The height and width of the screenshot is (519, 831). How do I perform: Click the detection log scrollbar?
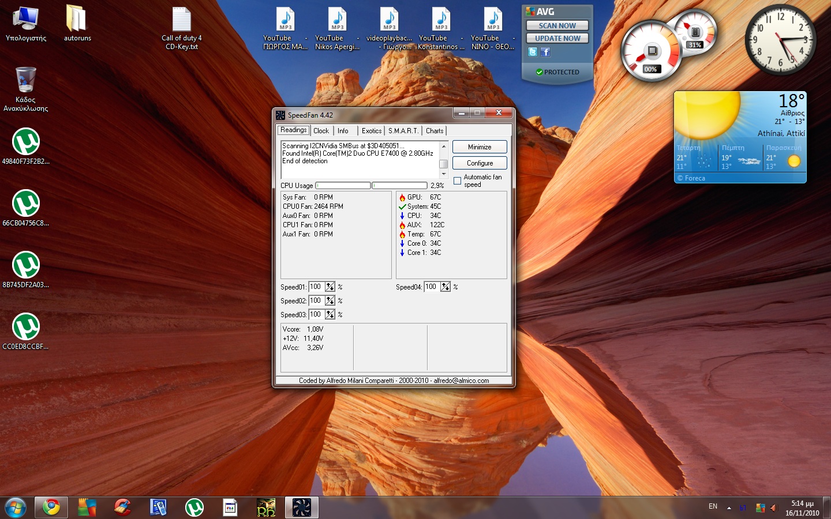[x=444, y=160]
